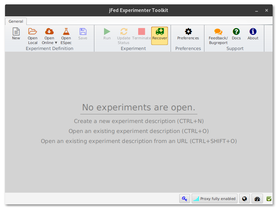Select the green checkmark status icon
The height and width of the screenshot is (211, 279).
(269, 199)
